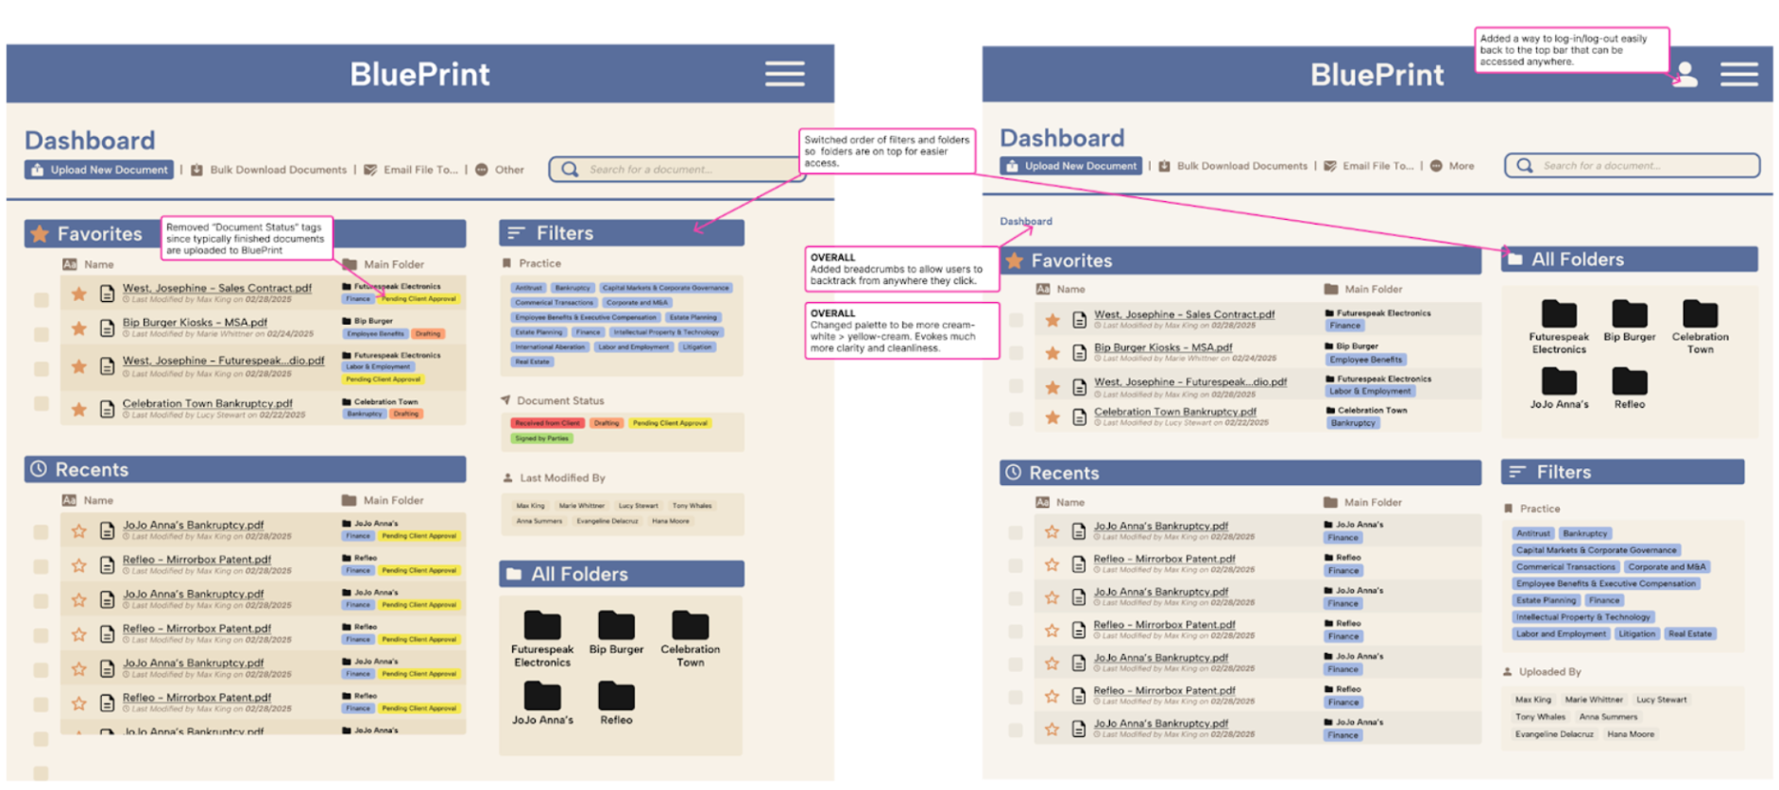Open the hamburger menu in left mockup header
The width and height of the screenshot is (1779, 790).
(x=784, y=75)
